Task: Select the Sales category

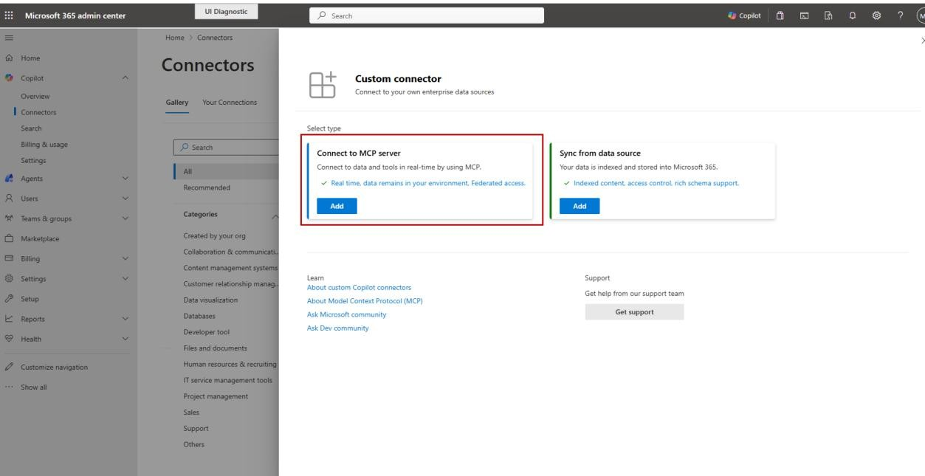Action: [191, 413]
